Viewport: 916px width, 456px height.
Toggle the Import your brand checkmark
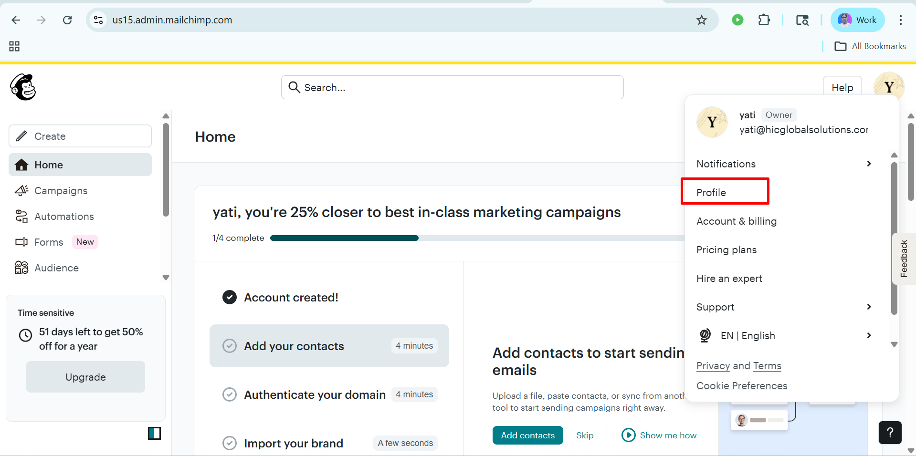[230, 443]
